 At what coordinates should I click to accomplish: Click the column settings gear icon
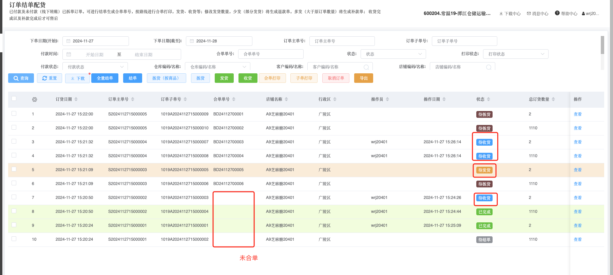[x=35, y=99]
